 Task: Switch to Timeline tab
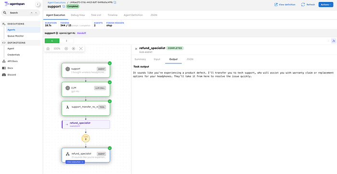[x=112, y=15]
